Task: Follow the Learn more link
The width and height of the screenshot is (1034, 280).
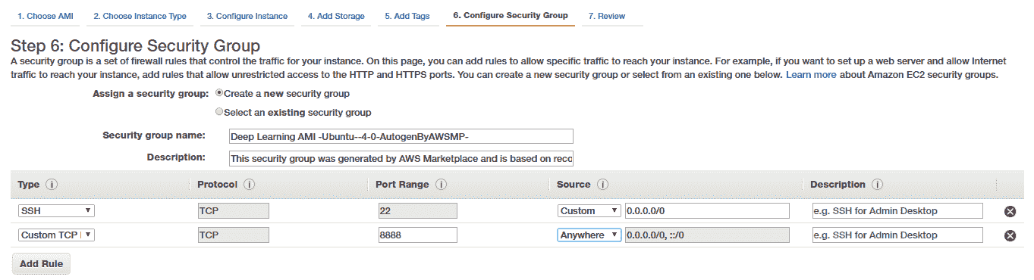Action: click(811, 75)
